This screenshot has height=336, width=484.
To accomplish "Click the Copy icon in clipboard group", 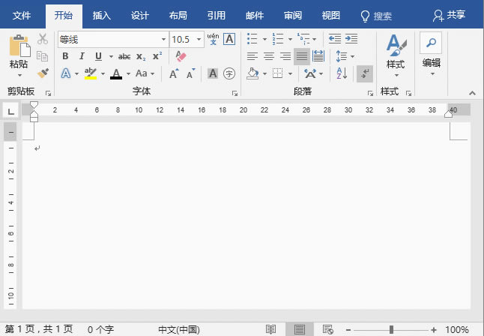I will pos(42,56).
